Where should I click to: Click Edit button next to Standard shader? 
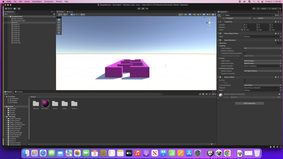(279, 97)
